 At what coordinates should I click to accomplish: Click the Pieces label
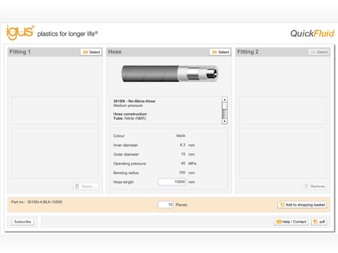pyautogui.click(x=181, y=205)
